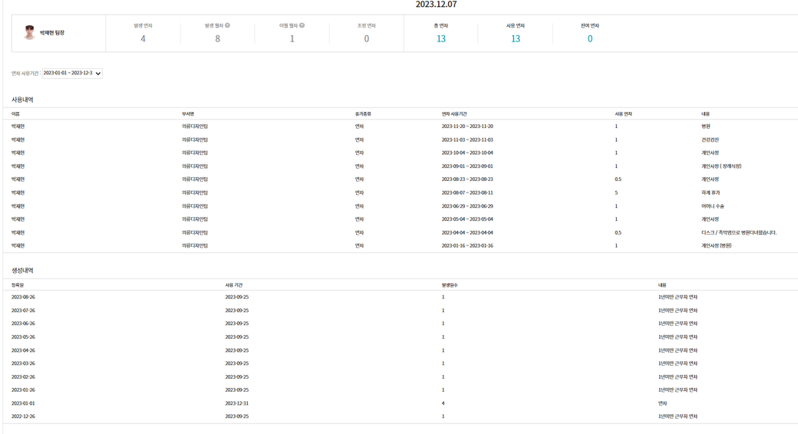Open the 연차 사용기간 date range dropdown
Screen dimensions: 798x434
72,74
